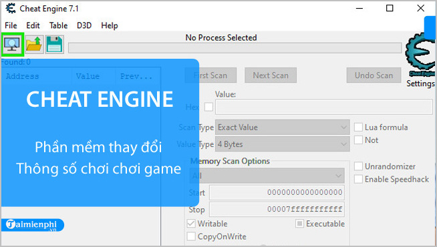Click the Value input field
Screen dimensions: 437x247
324,107
